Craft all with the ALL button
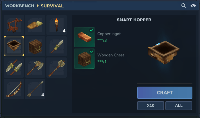The width and height of the screenshot is (200, 118). click(x=179, y=106)
